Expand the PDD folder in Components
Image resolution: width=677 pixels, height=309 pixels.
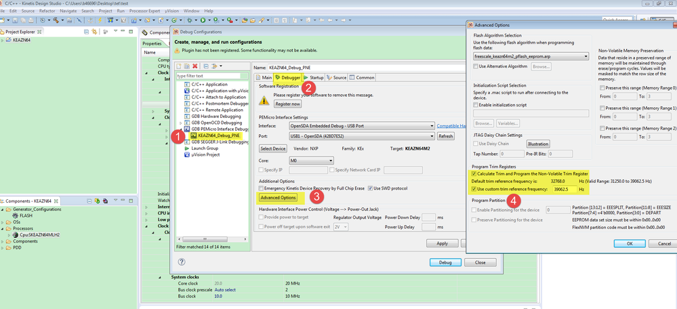coord(3,248)
